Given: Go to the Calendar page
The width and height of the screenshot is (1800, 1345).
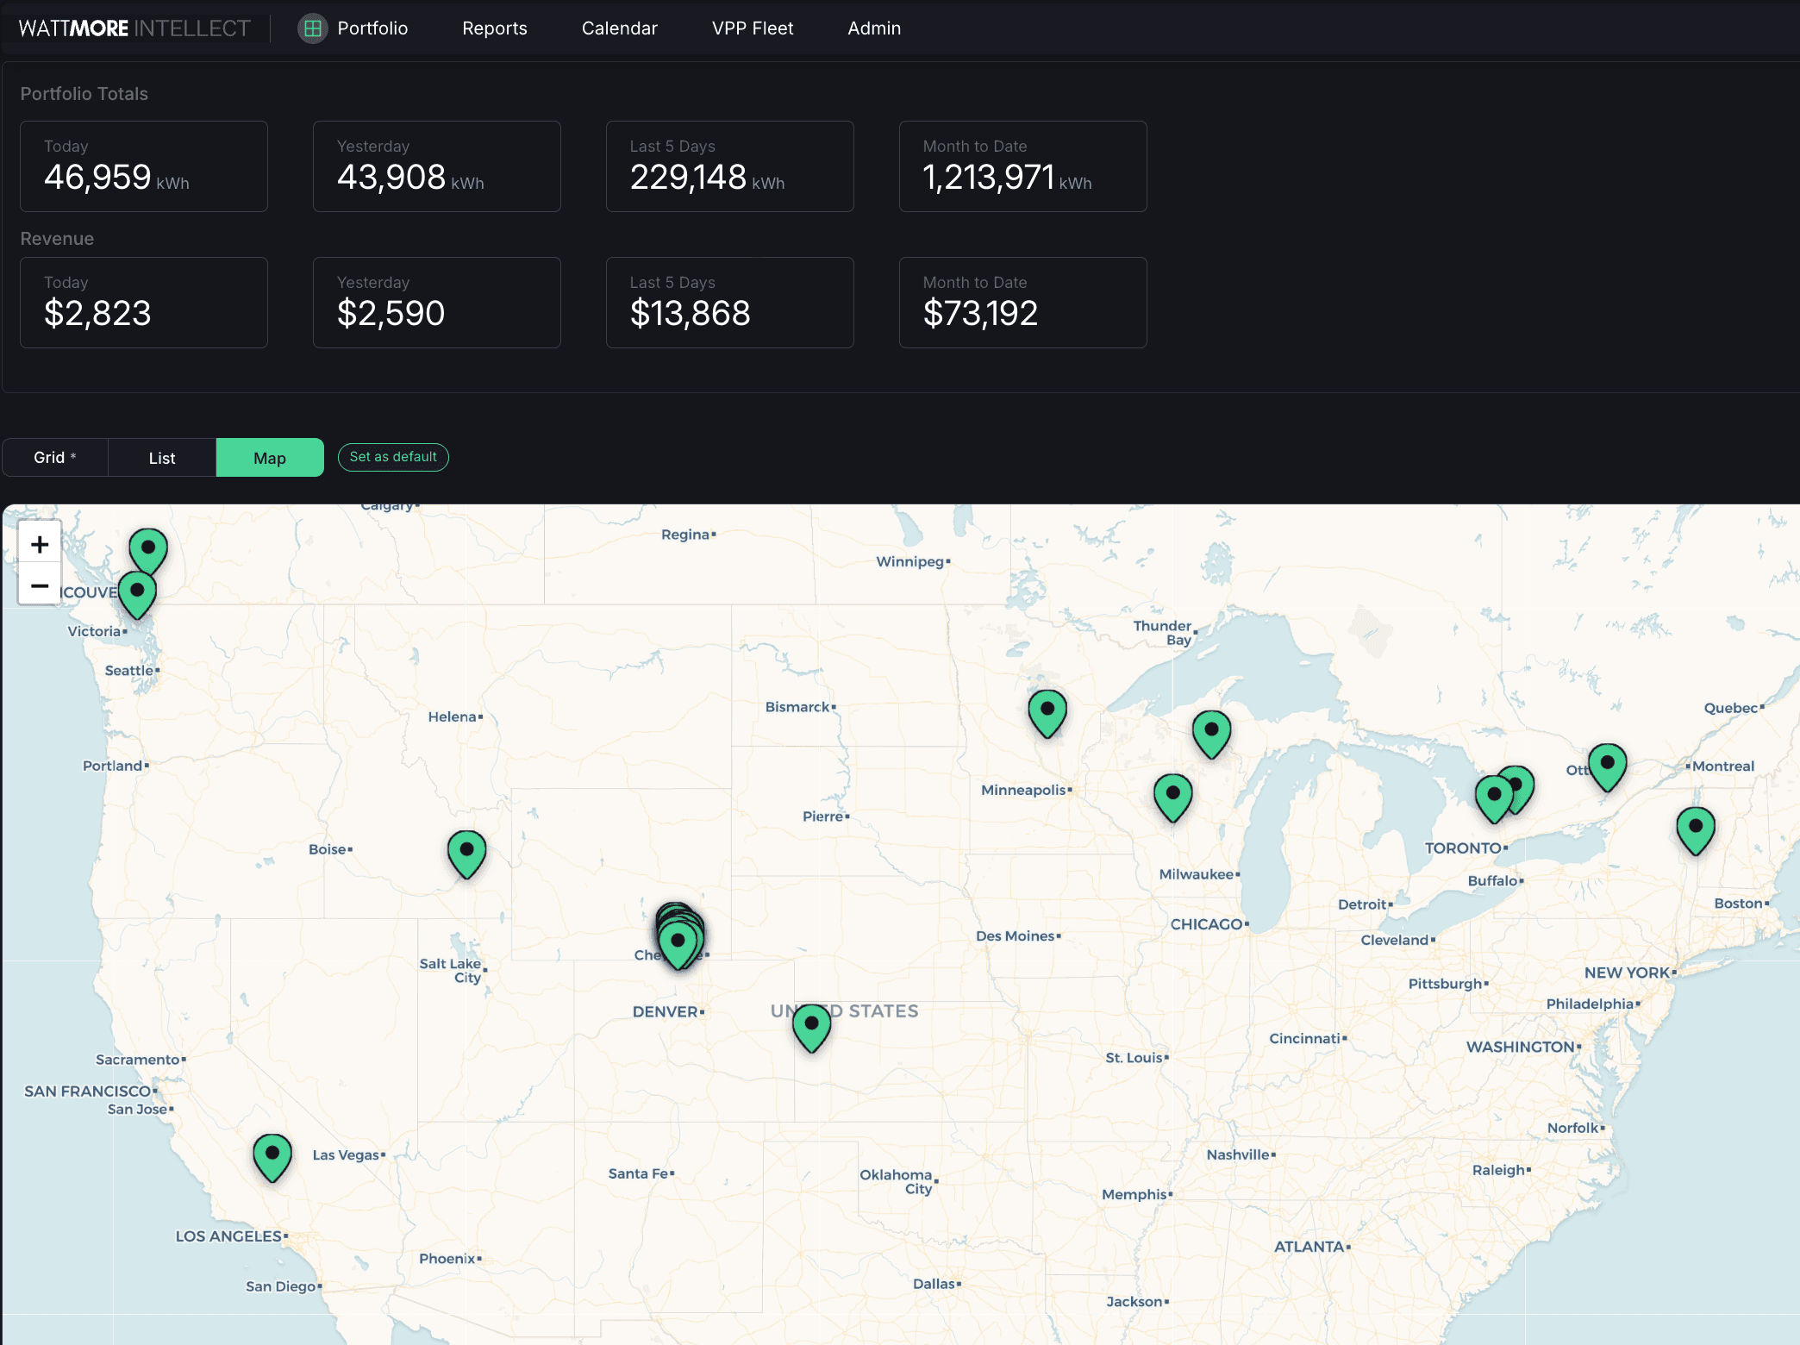Looking at the screenshot, I should [x=620, y=28].
